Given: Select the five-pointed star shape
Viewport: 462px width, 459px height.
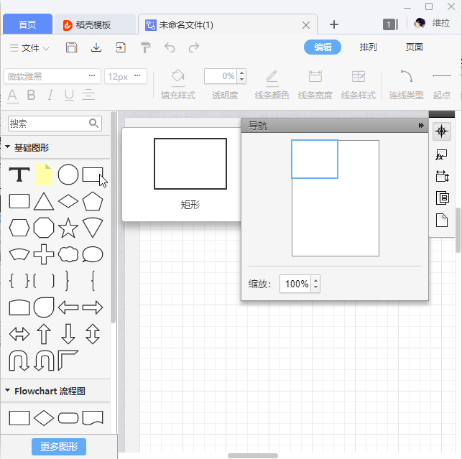Looking at the screenshot, I should click(x=68, y=228).
